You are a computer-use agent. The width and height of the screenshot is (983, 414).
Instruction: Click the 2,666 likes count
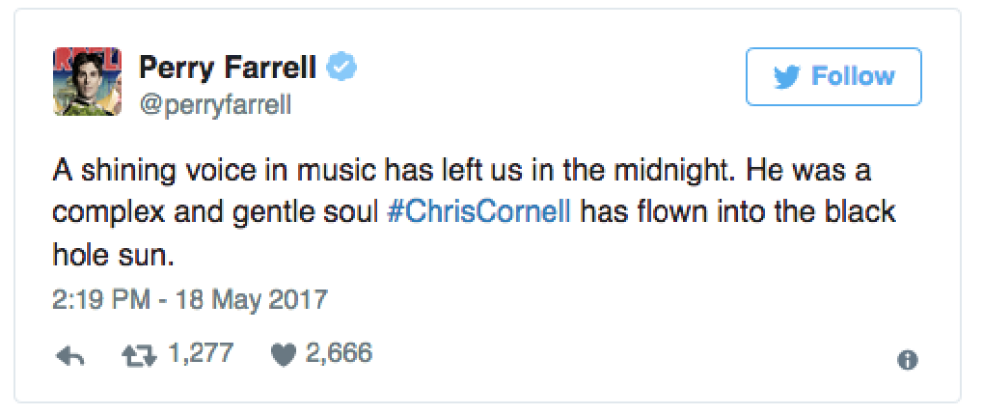click(339, 354)
